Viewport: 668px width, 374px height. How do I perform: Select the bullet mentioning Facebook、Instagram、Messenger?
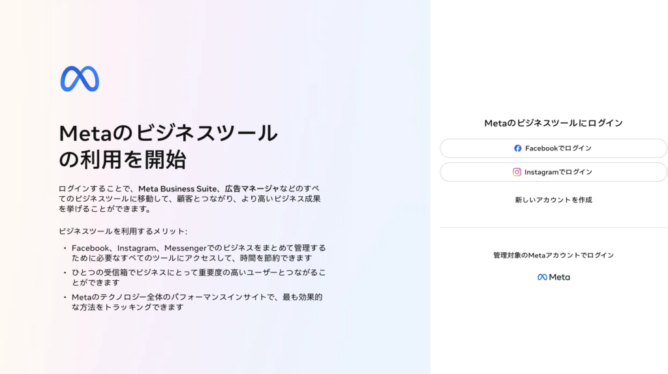(x=198, y=253)
